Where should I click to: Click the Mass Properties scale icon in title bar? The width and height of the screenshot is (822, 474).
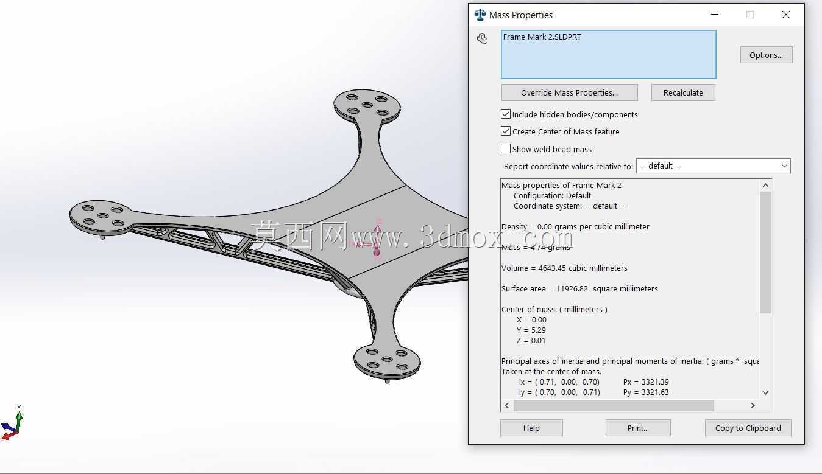tap(480, 15)
